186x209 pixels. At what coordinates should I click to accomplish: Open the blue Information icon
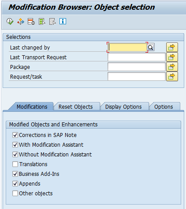coord(63,21)
